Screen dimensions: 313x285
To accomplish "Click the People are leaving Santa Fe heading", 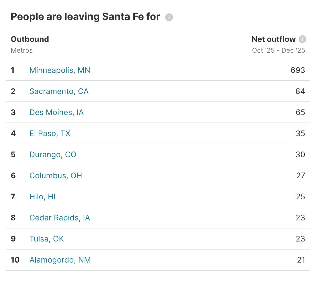I will pos(85,17).
